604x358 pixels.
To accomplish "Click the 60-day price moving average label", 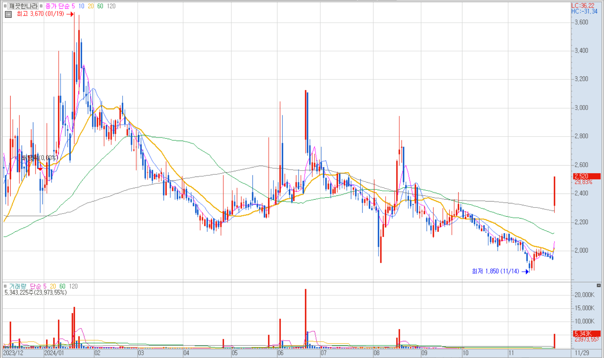I will point(100,6).
